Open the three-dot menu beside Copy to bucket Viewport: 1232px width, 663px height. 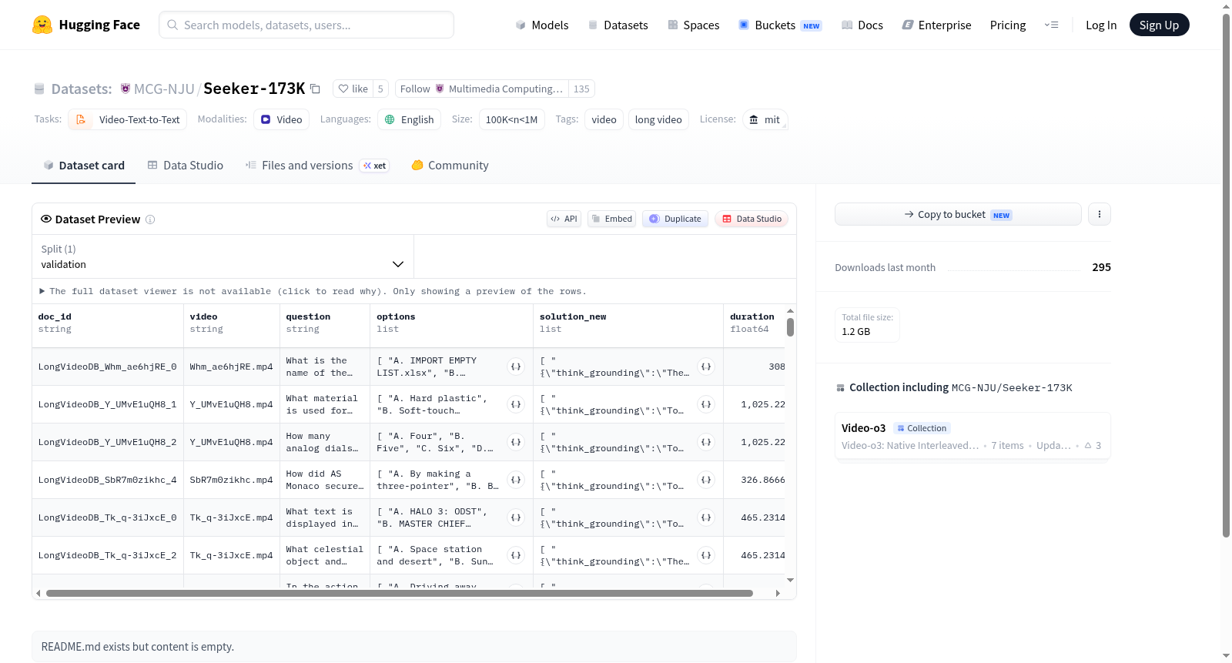coord(1100,214)
